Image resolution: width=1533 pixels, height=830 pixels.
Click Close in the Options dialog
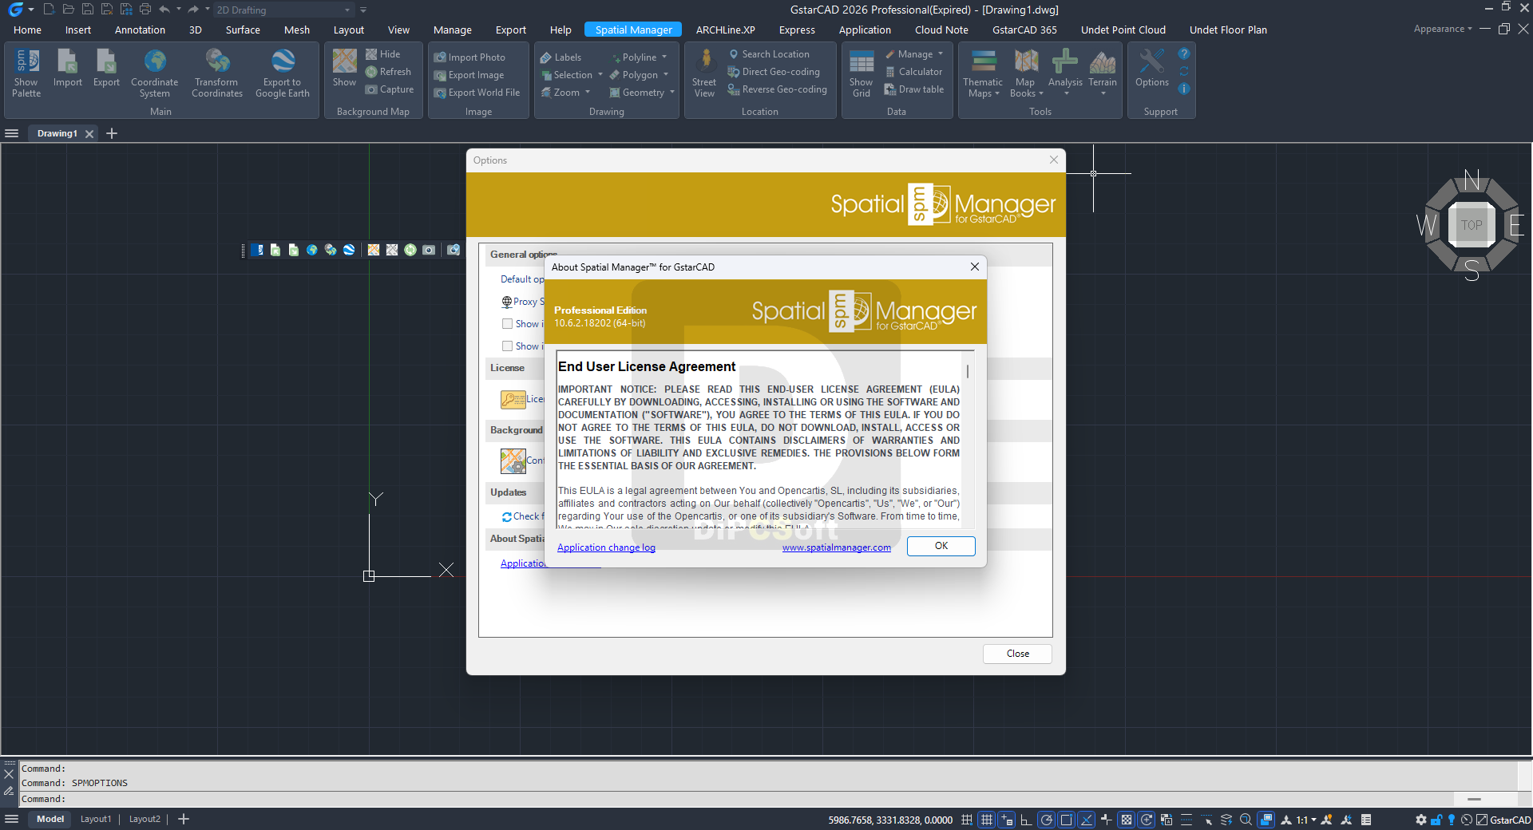click(x=1017, y=654)
